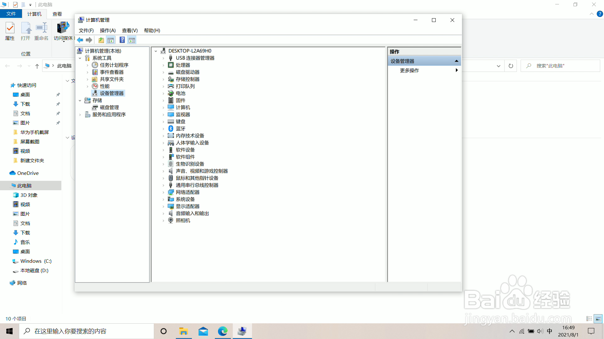Collapse the 系统工具 tree node
The width and height of the screenshot is (604, 339).
tap(80, 58)
